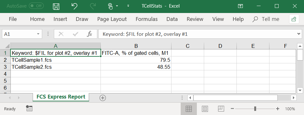The height and width of the screenshot is (115, 304).
Task: Switch to Normal view icon
Action: coord(189,109)
